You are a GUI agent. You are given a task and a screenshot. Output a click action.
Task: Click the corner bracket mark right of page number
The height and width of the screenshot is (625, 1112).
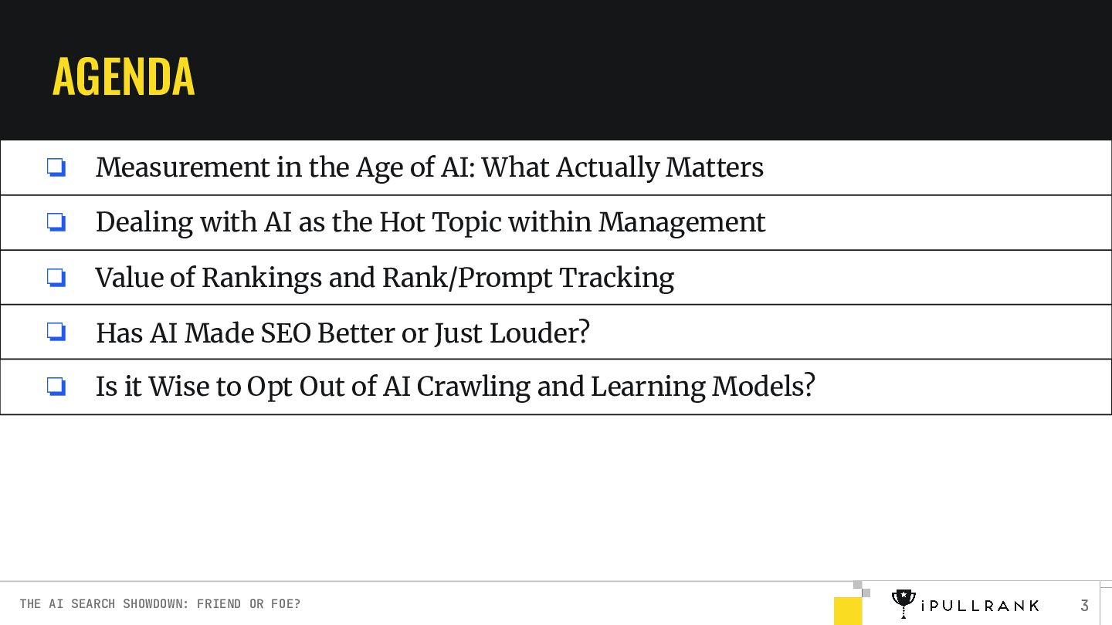(1105, 586)
